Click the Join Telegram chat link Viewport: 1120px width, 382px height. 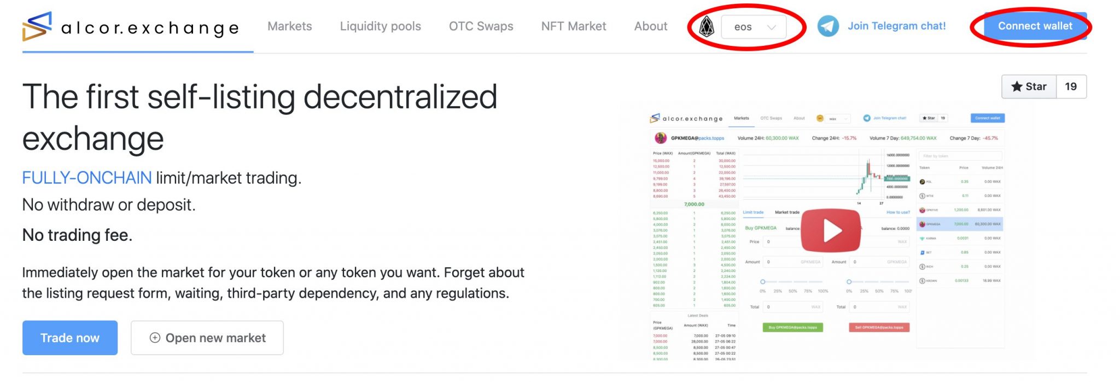click(x=896, y=25)
